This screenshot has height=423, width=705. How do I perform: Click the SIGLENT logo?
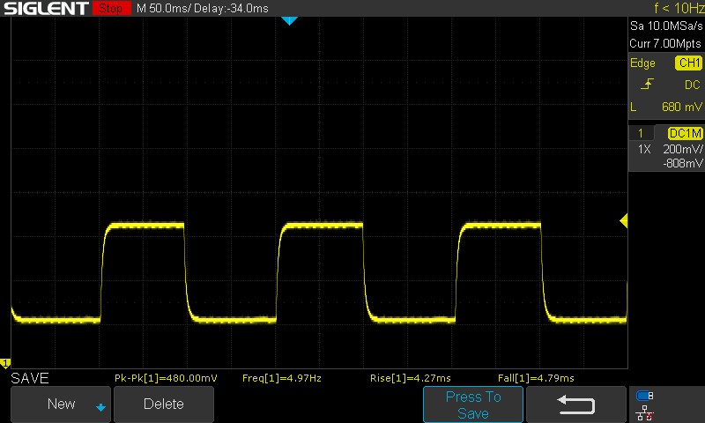[46, 8]
